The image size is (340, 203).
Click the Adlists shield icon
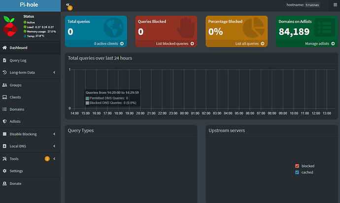[5, 121]
